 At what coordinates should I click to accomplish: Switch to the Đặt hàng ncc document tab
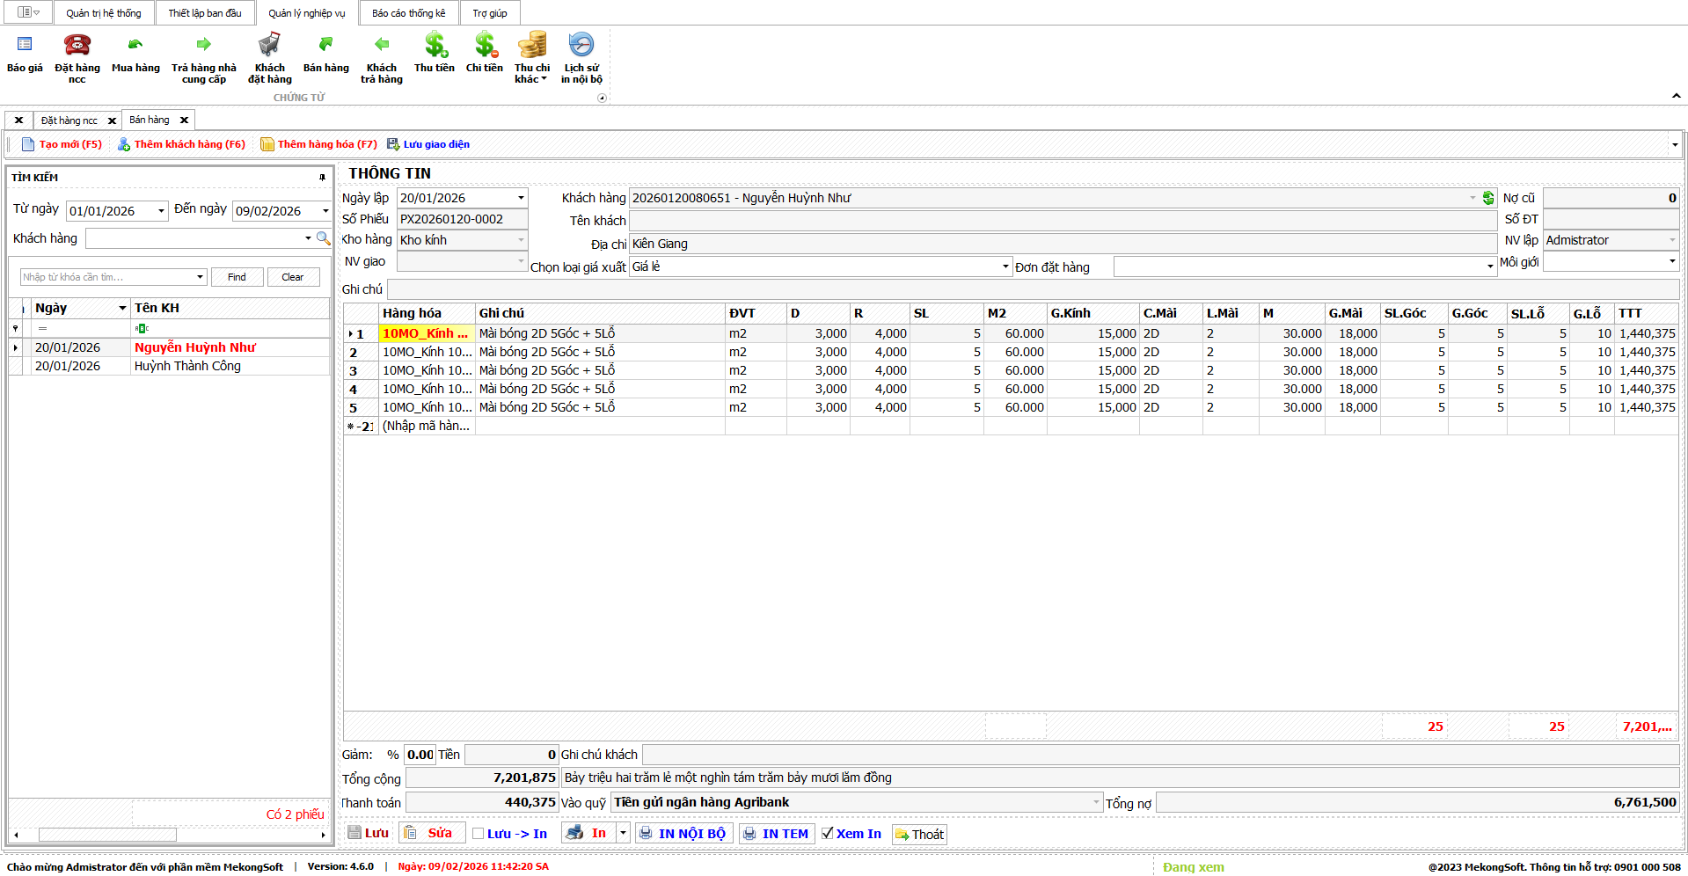(x=69, y=120)
